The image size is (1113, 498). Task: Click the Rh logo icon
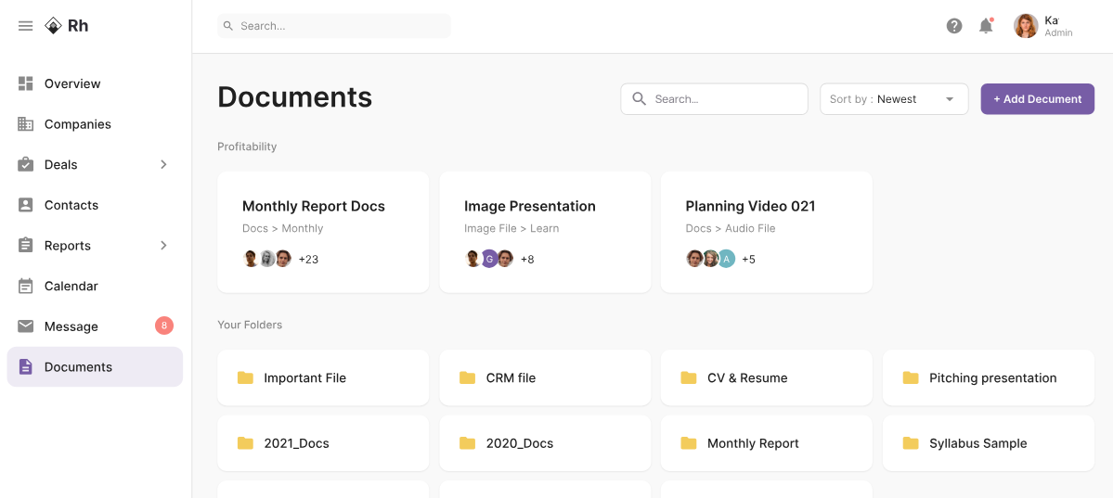53,26
